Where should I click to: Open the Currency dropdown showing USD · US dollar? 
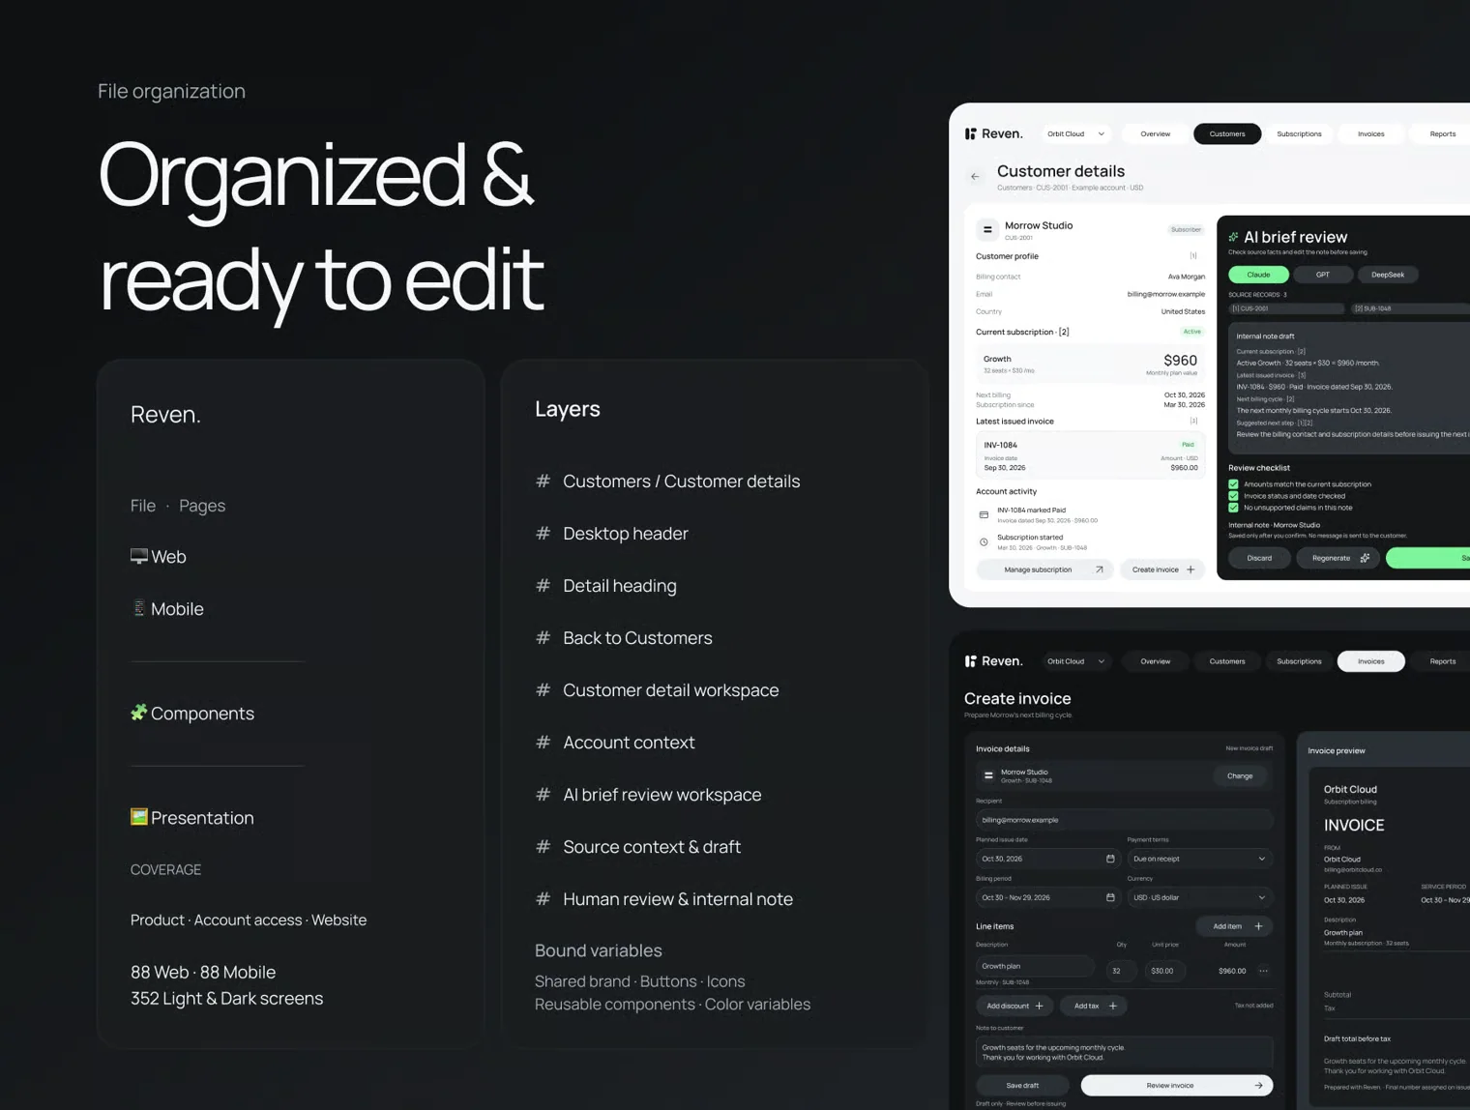point(1199,897)
